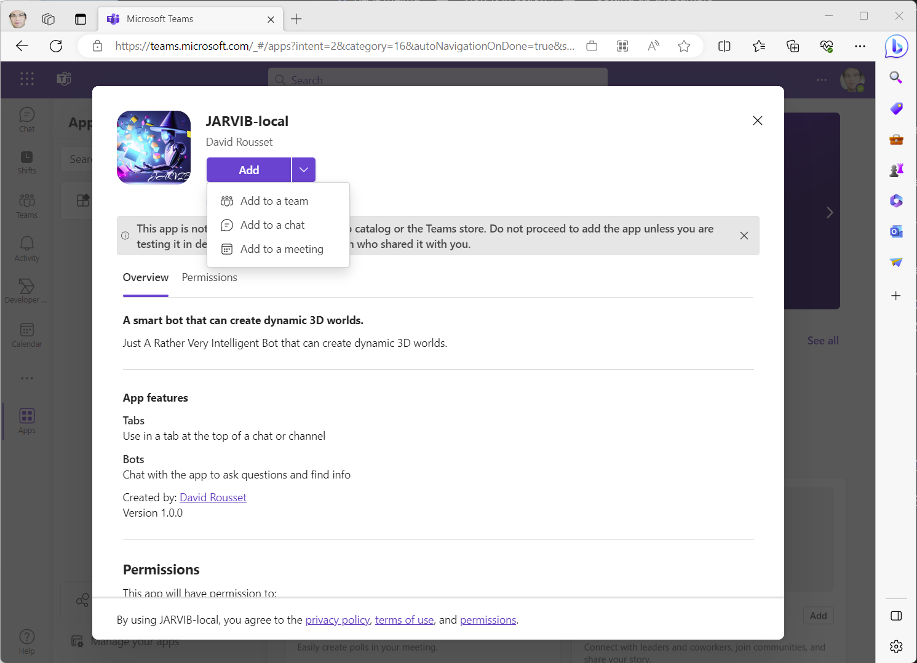View site information lock icon

click(x=97, y=46)
